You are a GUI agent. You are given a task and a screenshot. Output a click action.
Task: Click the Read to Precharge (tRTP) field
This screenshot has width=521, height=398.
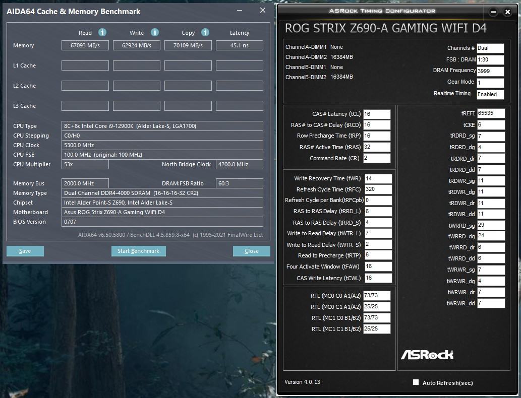378,255
